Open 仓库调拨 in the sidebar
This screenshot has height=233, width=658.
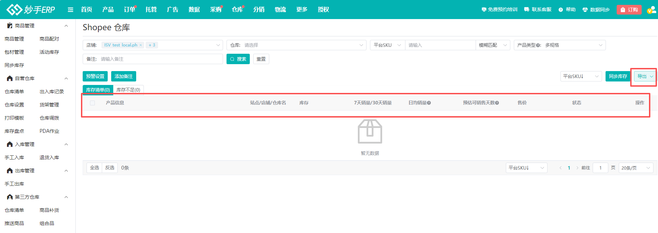pyautogui.click(x=49, y=118)
